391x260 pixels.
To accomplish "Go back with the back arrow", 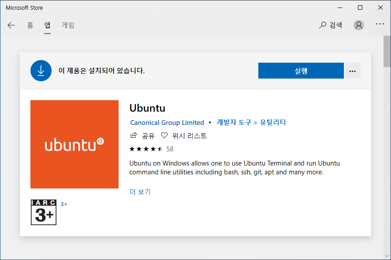I will click(11, 25).
